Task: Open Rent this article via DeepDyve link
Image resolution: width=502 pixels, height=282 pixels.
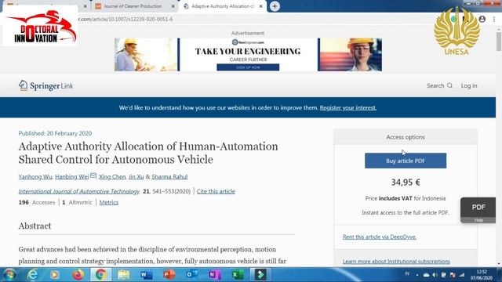Action: coord(380,237)
